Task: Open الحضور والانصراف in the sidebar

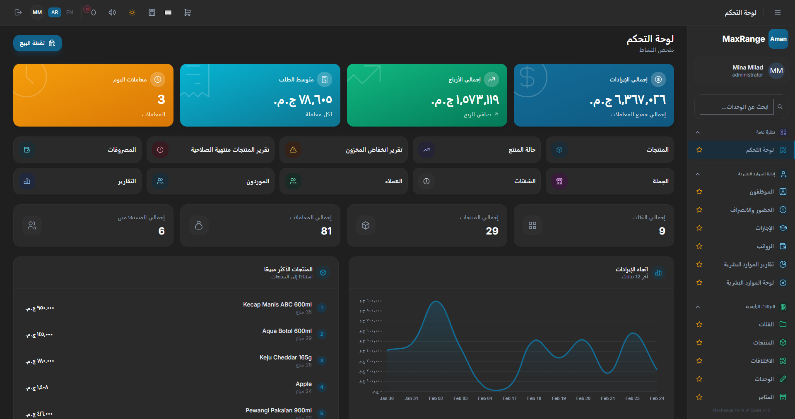Action: [752, 210]
